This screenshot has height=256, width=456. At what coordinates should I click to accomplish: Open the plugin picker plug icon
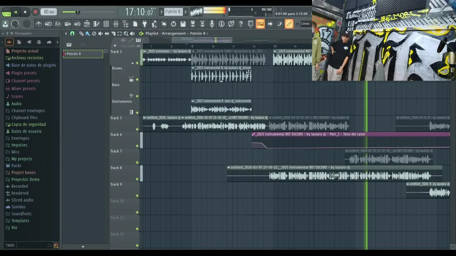coord(145,24)
